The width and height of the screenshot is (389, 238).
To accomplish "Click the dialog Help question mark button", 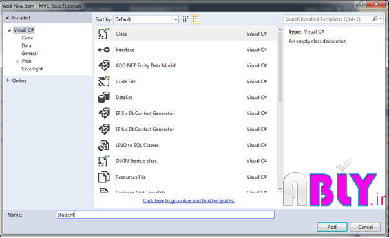I will [361, 5].
